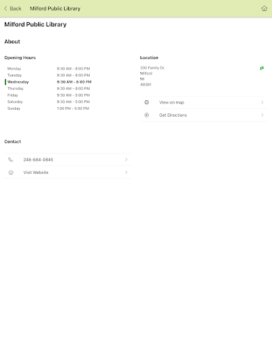The height and width of the screenshot is (356, 272).
Task: Click chevron on Get Directions row
Action: pos(262,115)
